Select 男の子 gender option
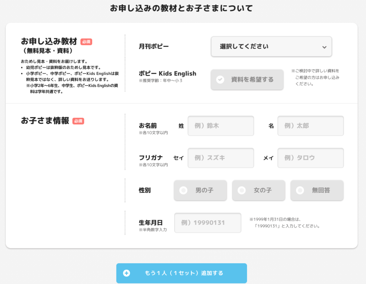The image size is (366, 284). (x=200, y=190)
